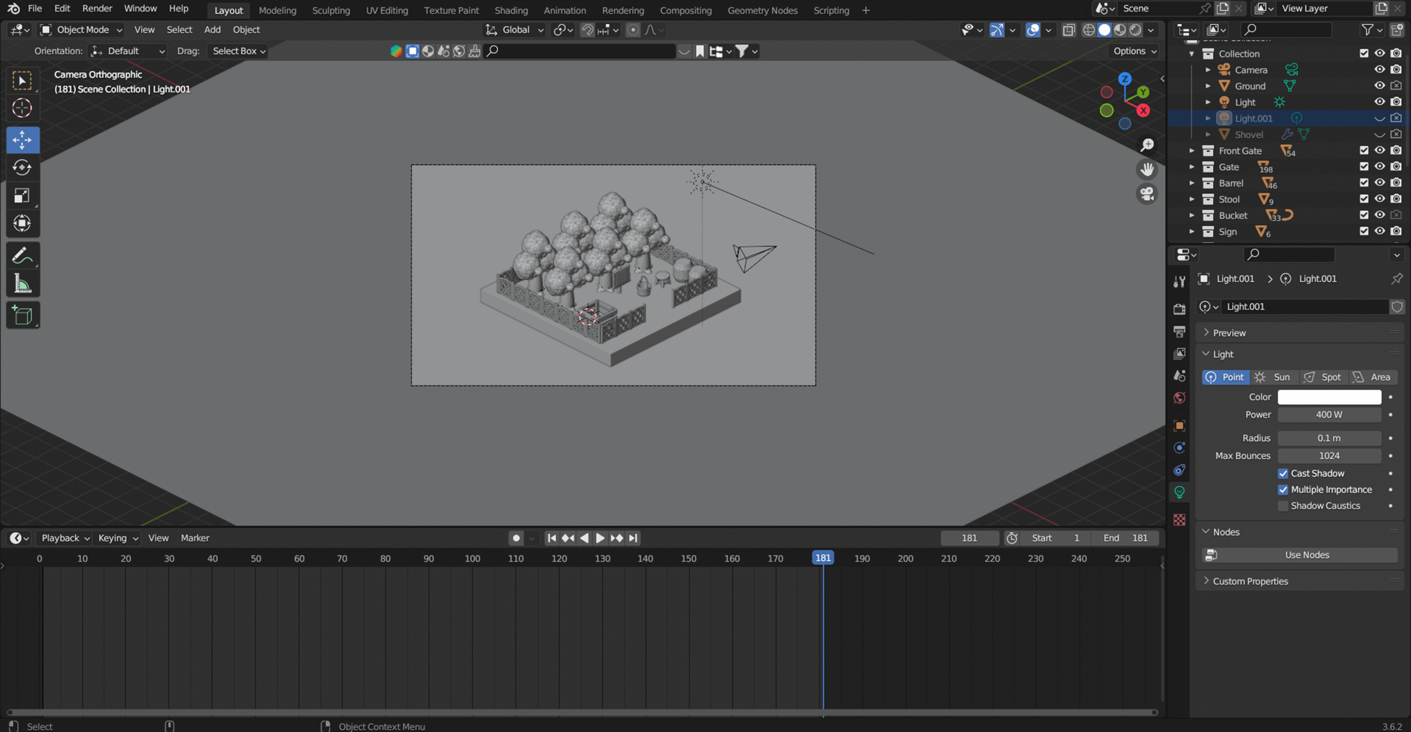Toggle auto keying record button

pos(516,538)
